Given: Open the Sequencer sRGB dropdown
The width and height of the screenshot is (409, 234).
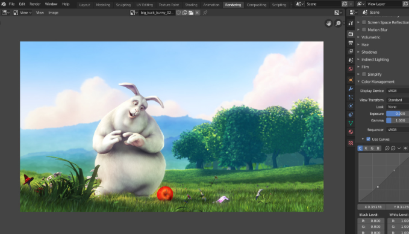Looking at the screenshot, I should (398, 130).
